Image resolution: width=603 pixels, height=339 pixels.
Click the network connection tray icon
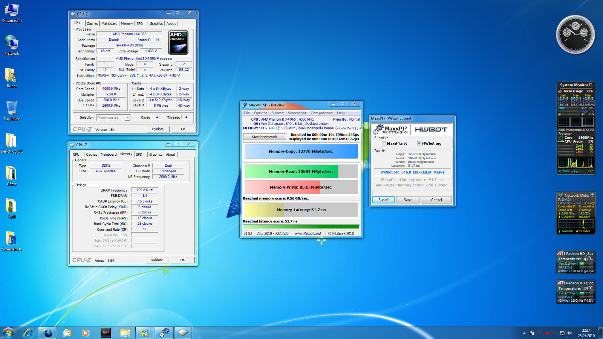562,333
